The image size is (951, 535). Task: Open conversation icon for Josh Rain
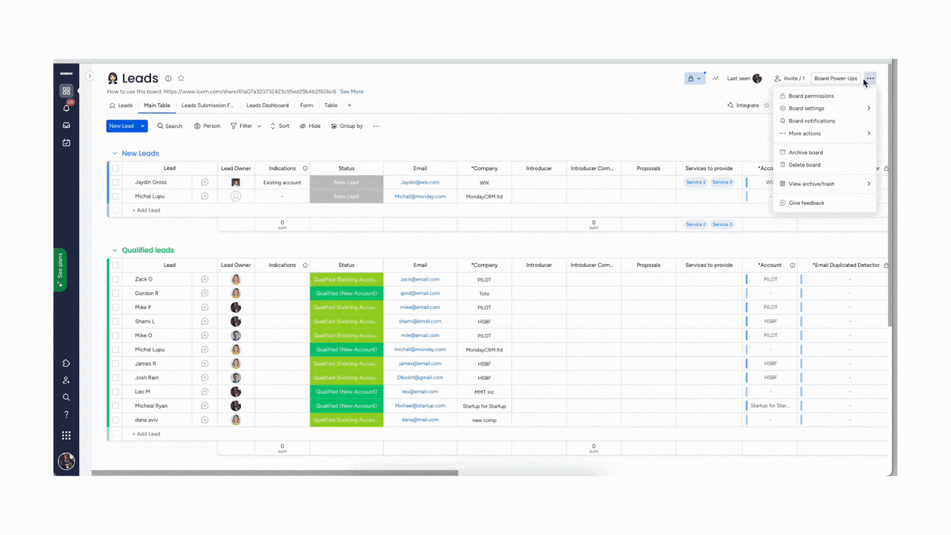click(205, 377)
